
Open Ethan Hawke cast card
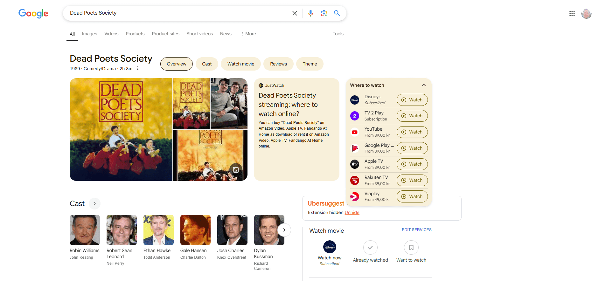point(158,237)
